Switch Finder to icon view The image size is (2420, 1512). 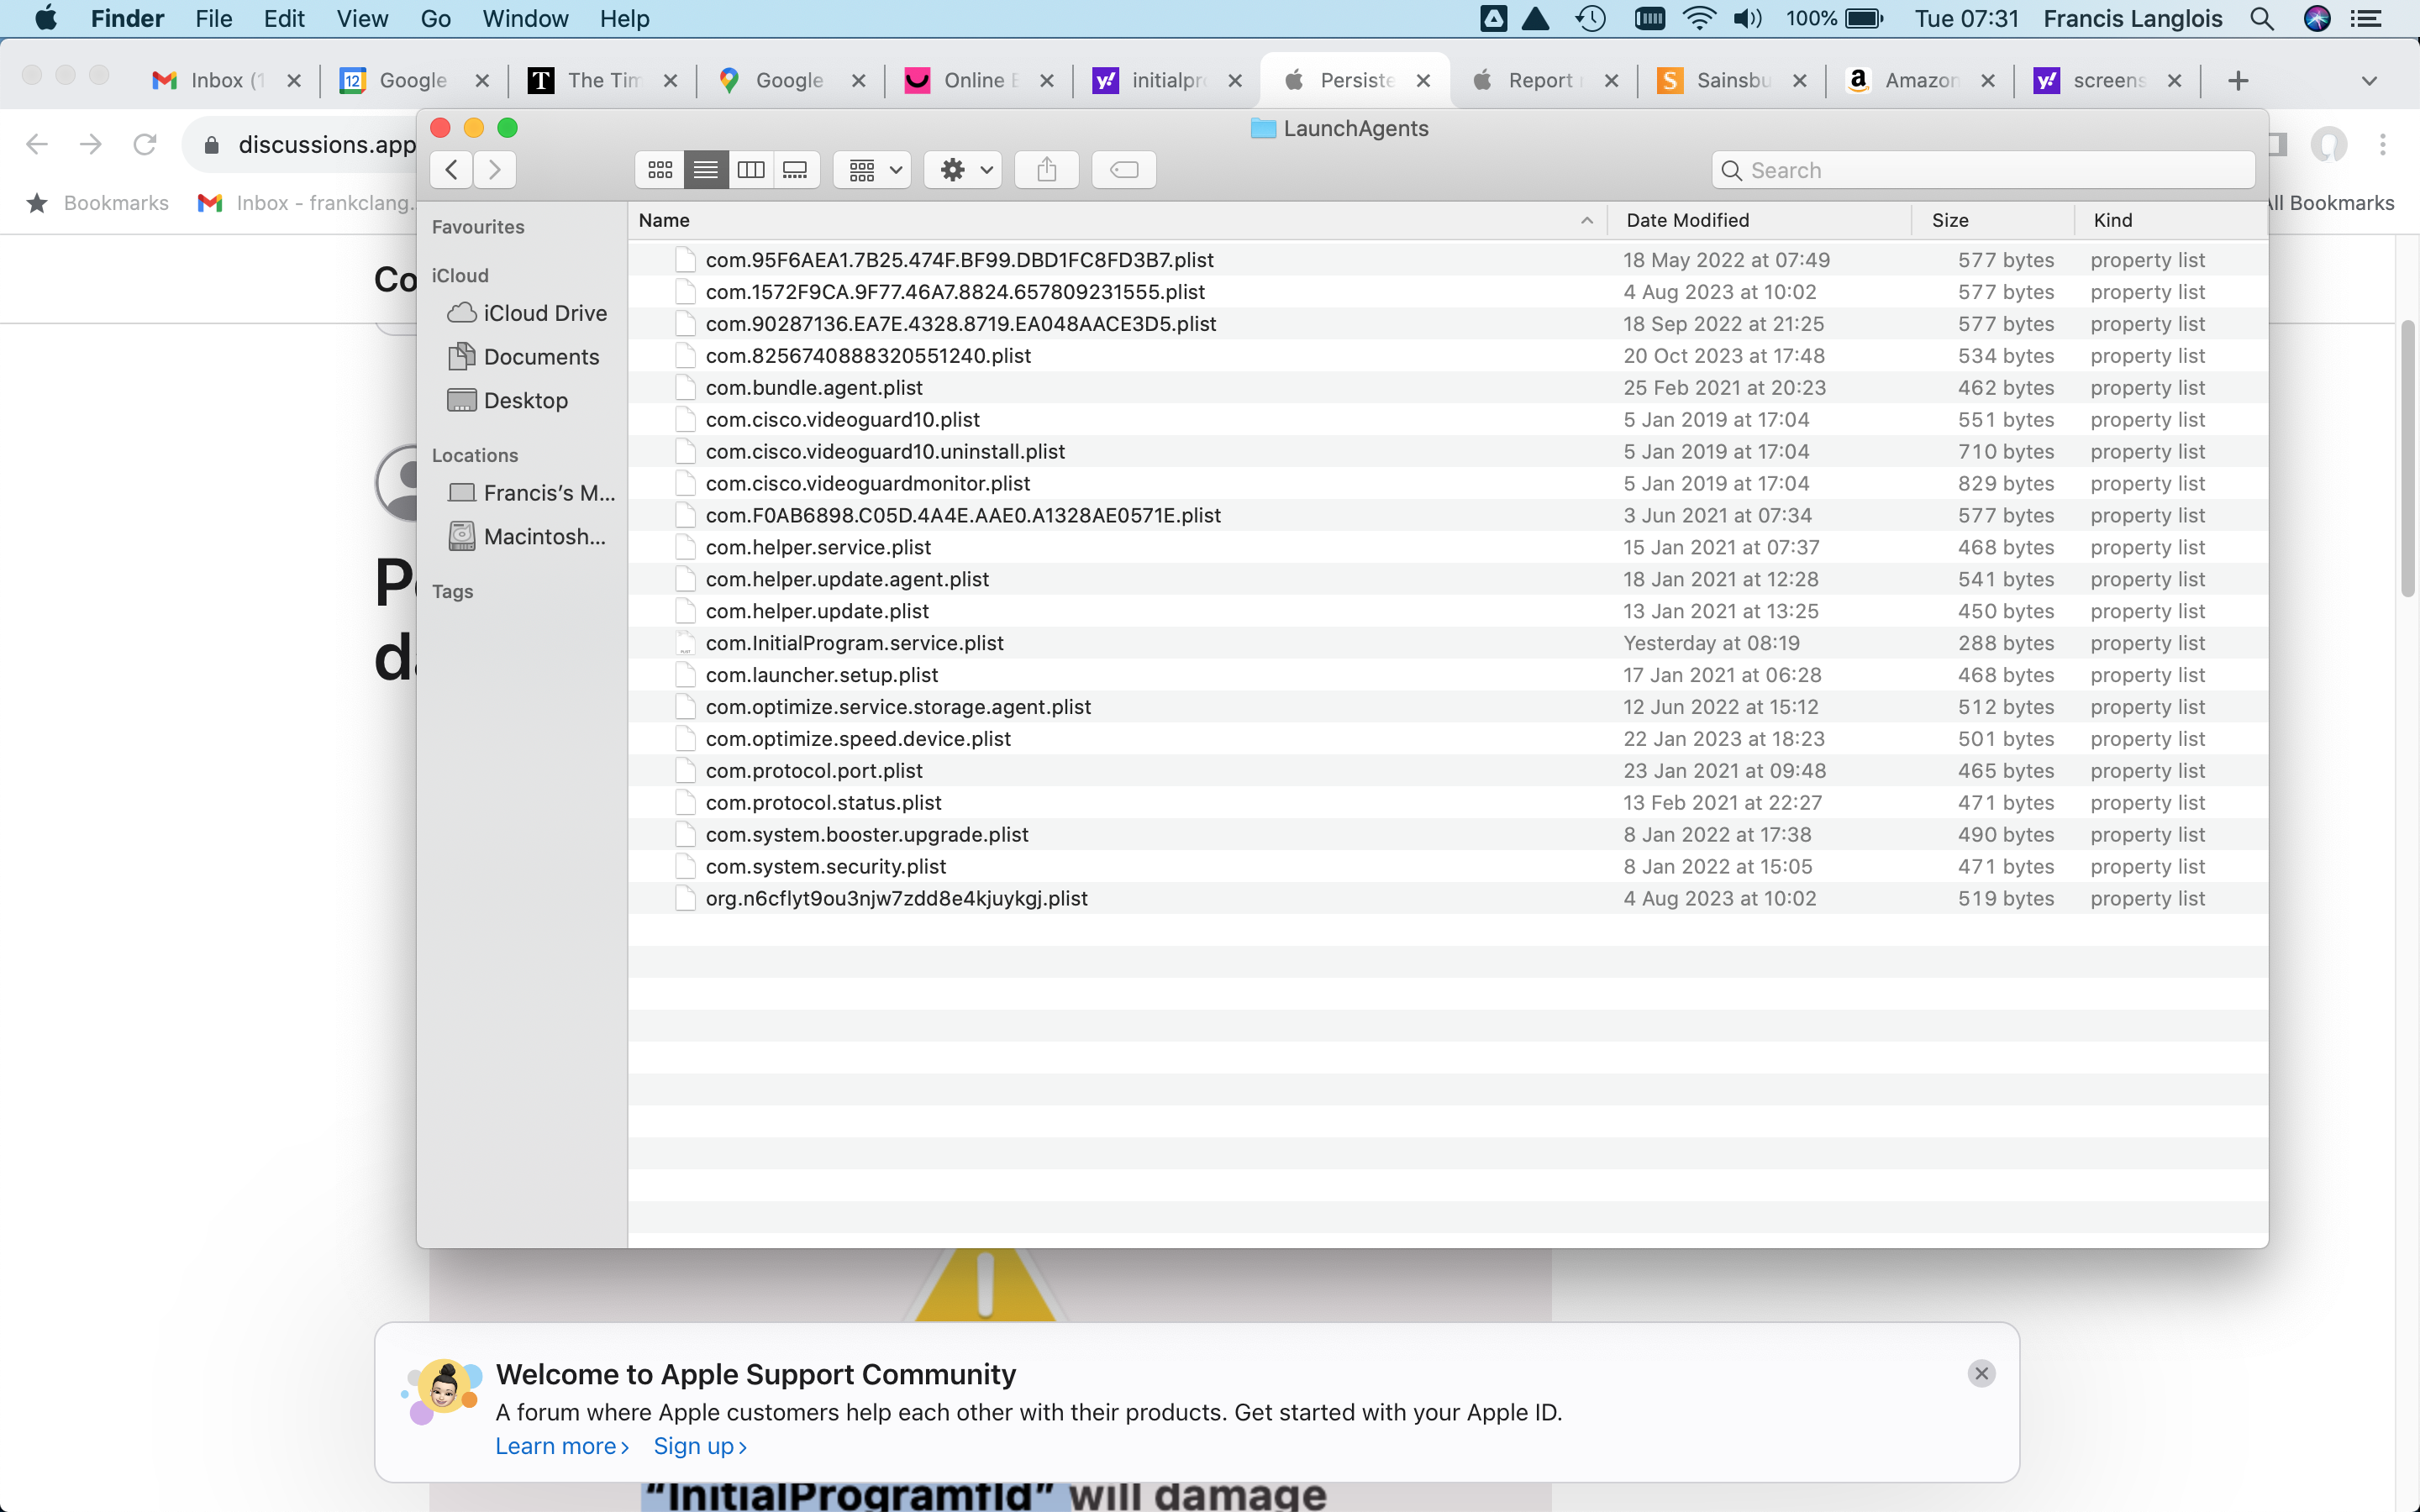659,169
